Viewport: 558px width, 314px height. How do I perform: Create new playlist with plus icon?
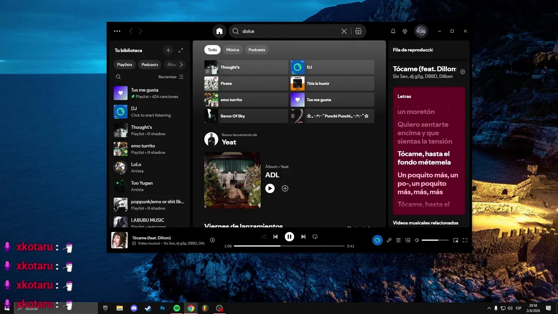tap(168, 50)
